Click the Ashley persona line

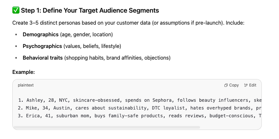point(140,100)
